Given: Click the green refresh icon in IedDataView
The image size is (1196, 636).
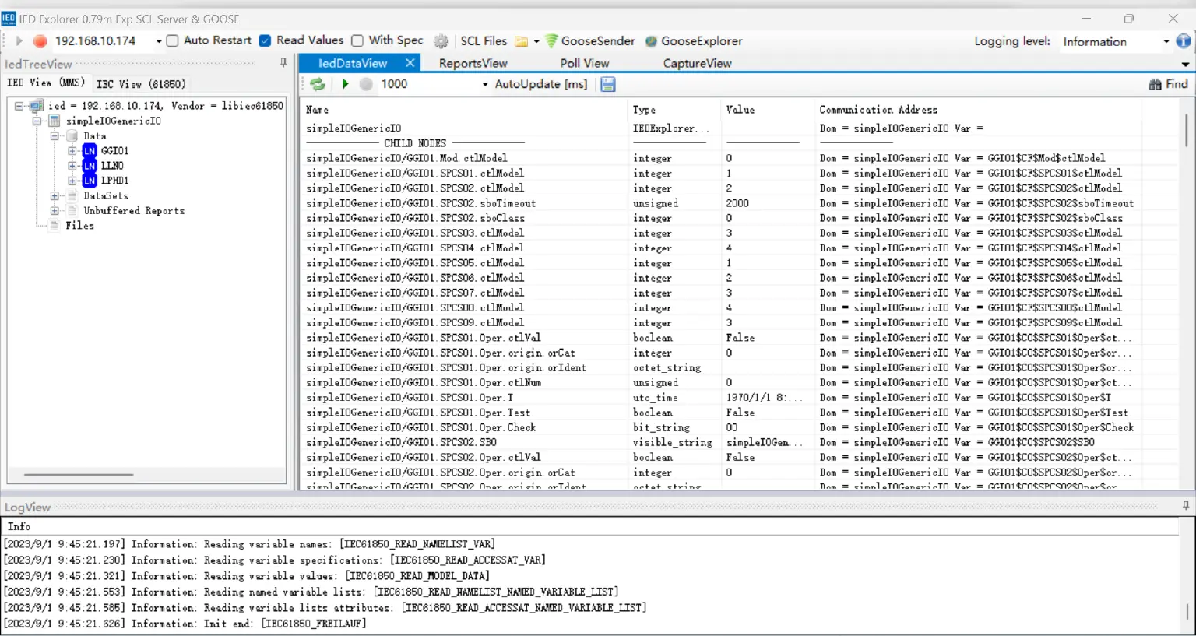Looking at the screenshot, I should pyautogui.click(x=318, y=84).
